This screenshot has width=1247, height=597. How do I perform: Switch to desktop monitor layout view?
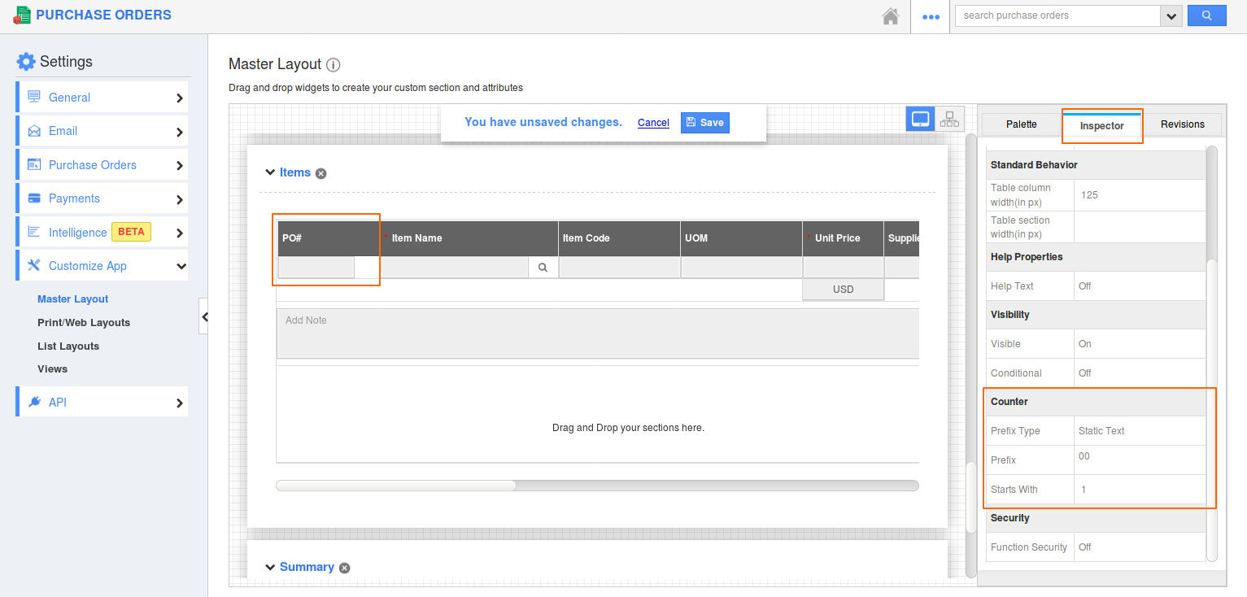point(920,120)
